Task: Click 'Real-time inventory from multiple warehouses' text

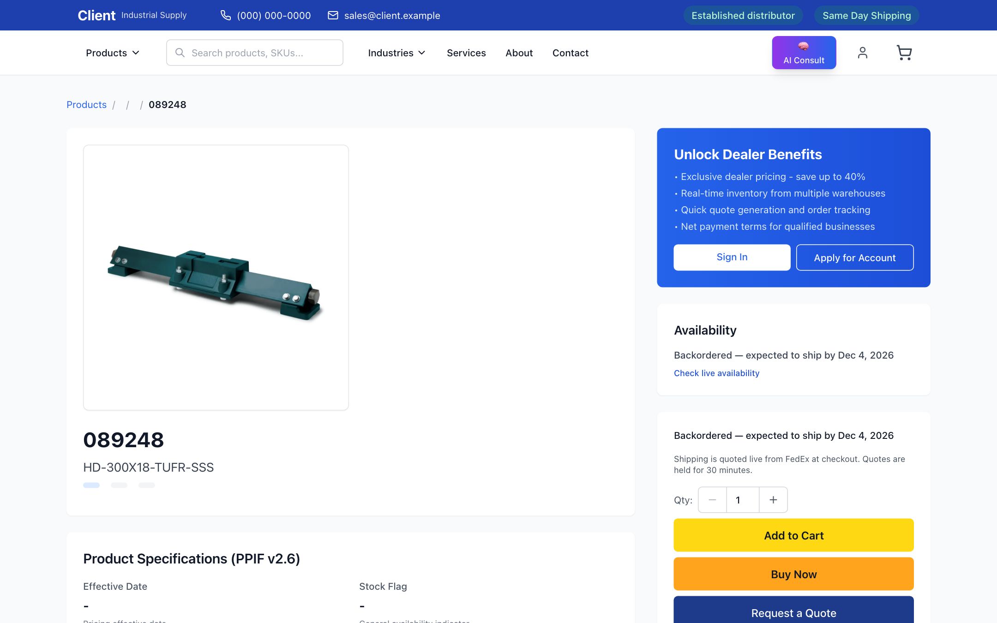Action: click(783, 193)
